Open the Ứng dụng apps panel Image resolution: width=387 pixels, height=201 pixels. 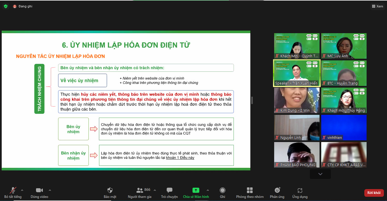pyautogui.click(x=300, y=192)
